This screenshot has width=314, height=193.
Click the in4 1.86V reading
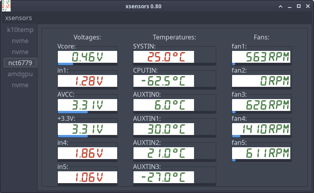coord(88,153)
